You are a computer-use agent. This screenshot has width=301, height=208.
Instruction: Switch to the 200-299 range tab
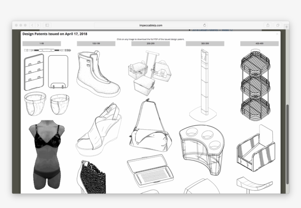(150, 44)
